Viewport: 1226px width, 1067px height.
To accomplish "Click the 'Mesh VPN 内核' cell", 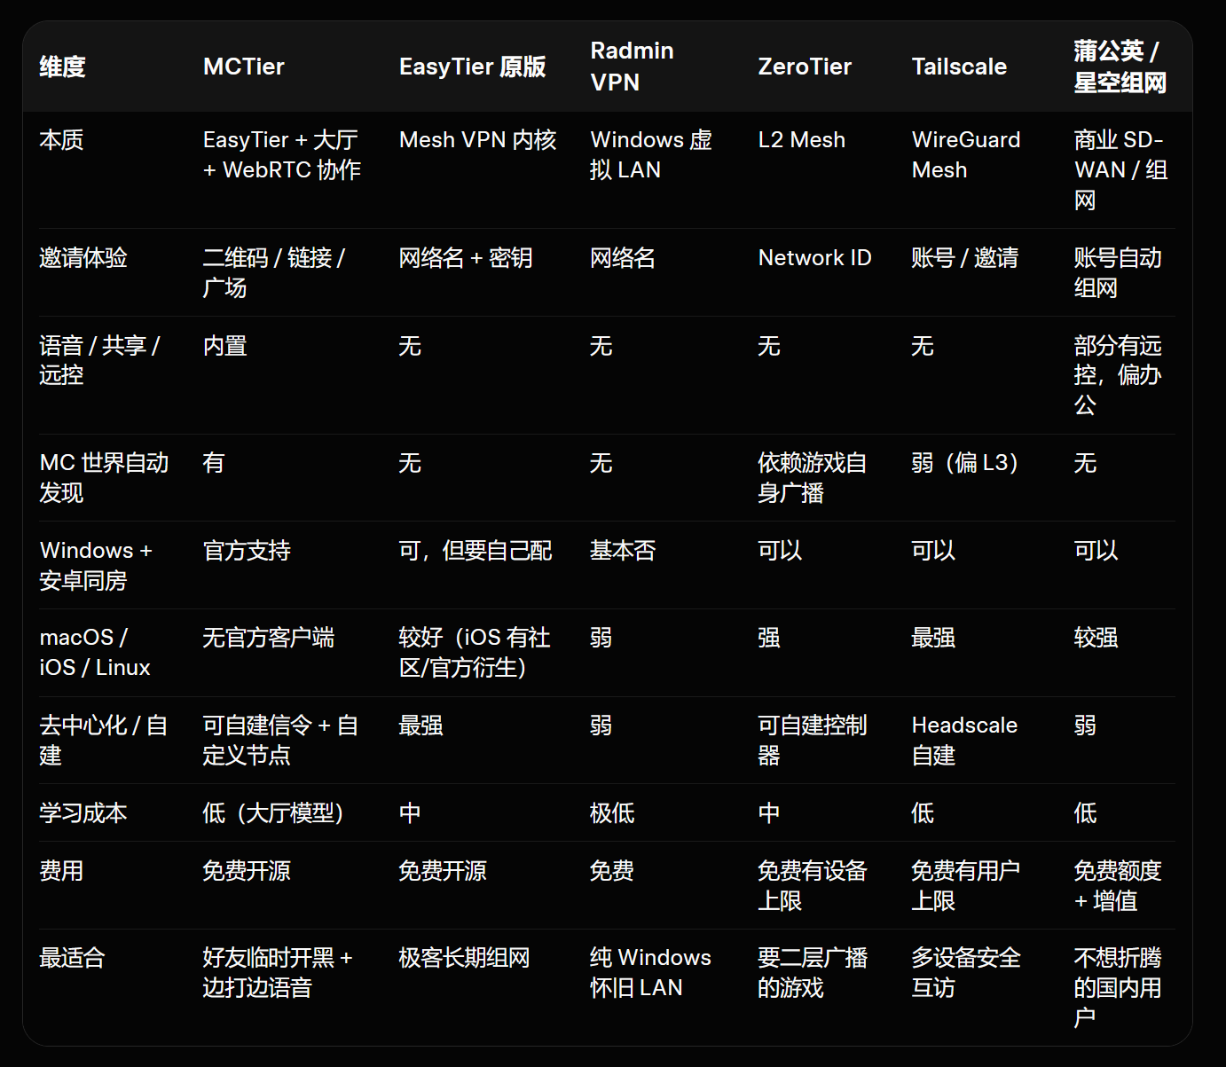I will click(477, 140).
